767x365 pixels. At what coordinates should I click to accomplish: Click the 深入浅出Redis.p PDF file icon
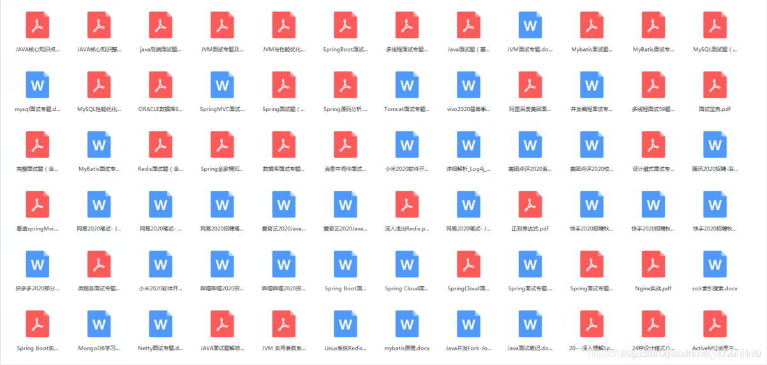(x=407, y=205)
